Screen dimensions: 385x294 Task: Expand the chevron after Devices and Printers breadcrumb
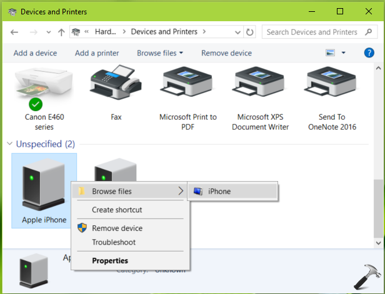(x=204, y=32)
